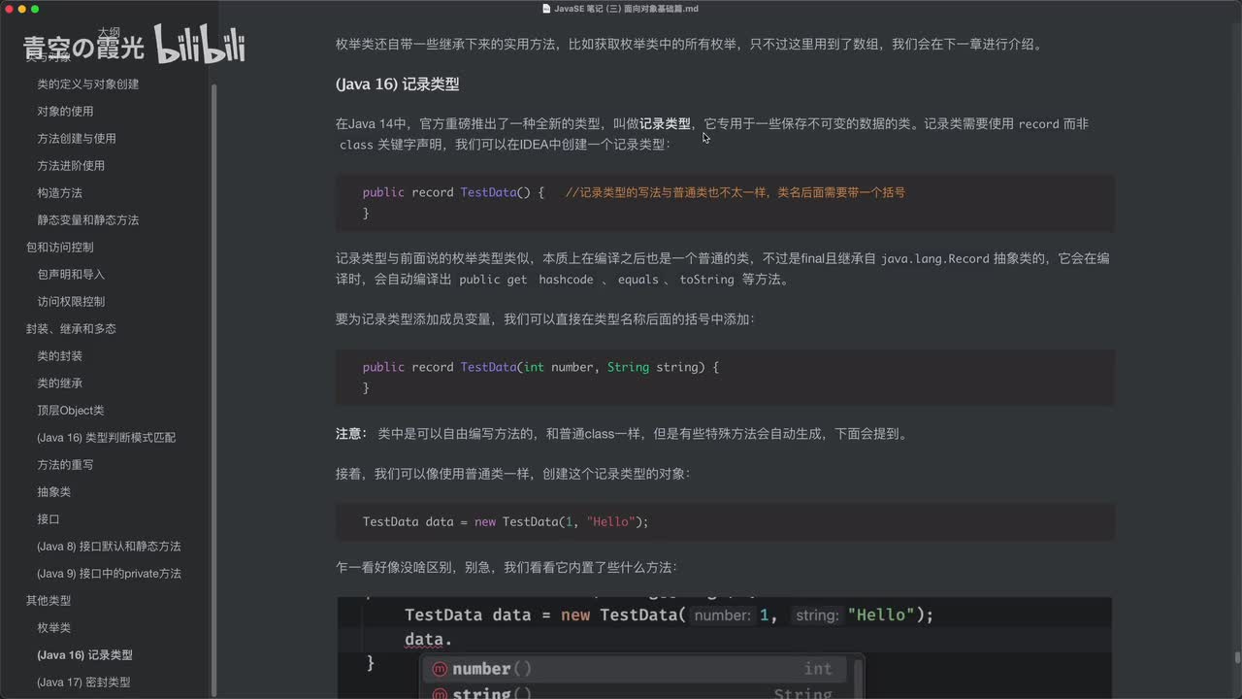The height and width of the screenshot is (699, 1242).
Task: Click inline code word class
Action: click(x=356, y=145)
